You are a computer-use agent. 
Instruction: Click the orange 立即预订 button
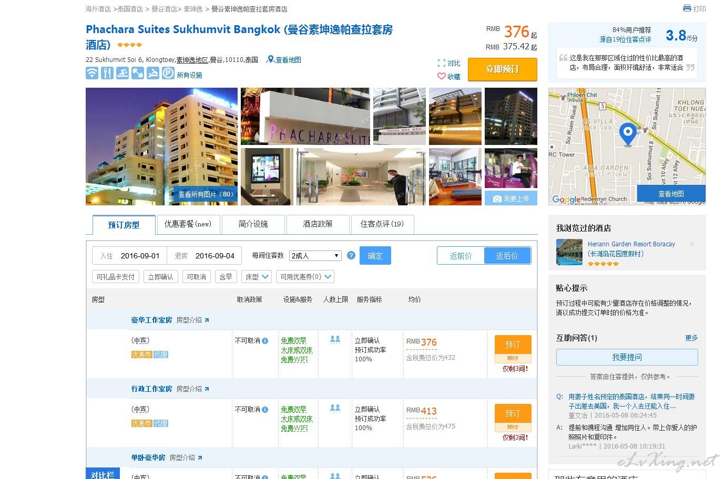point(503,69)
